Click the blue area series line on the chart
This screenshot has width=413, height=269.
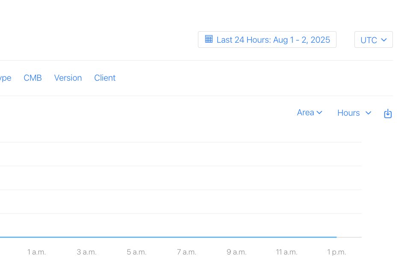[x=171, y=236]
